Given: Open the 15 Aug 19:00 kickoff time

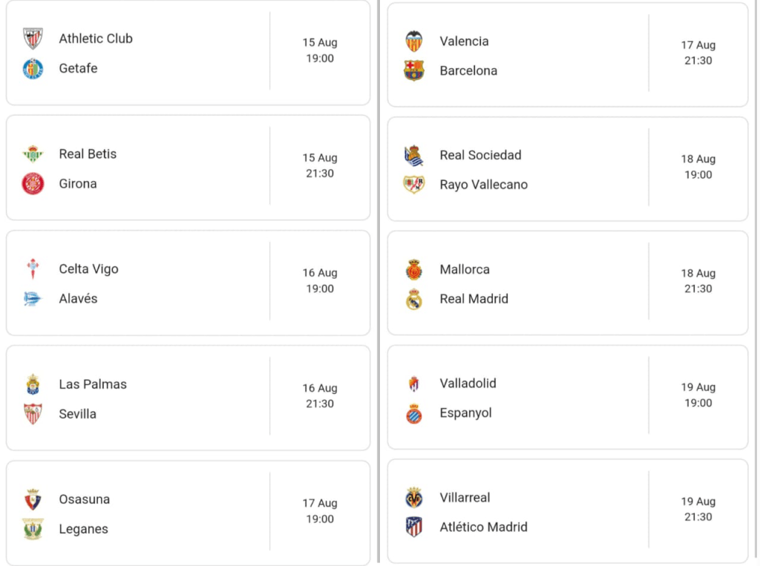Looking at the screenshot, I should point(320,50).
